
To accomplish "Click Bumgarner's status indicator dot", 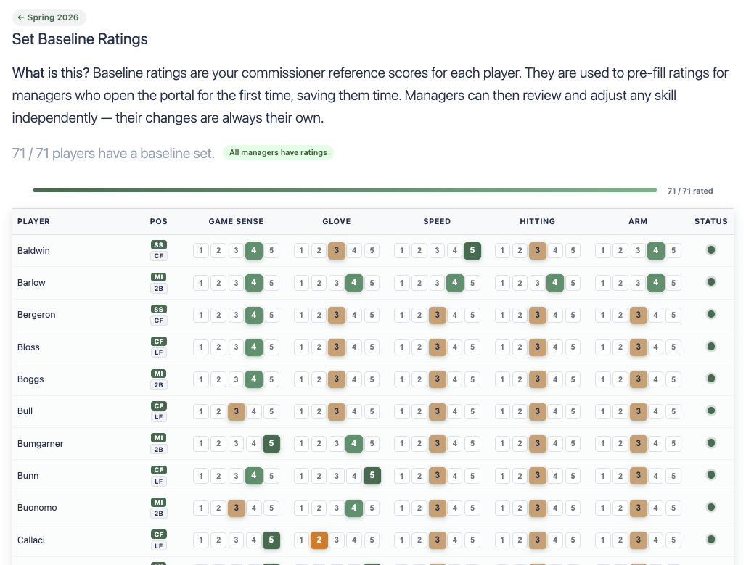I will coord(711,443).
